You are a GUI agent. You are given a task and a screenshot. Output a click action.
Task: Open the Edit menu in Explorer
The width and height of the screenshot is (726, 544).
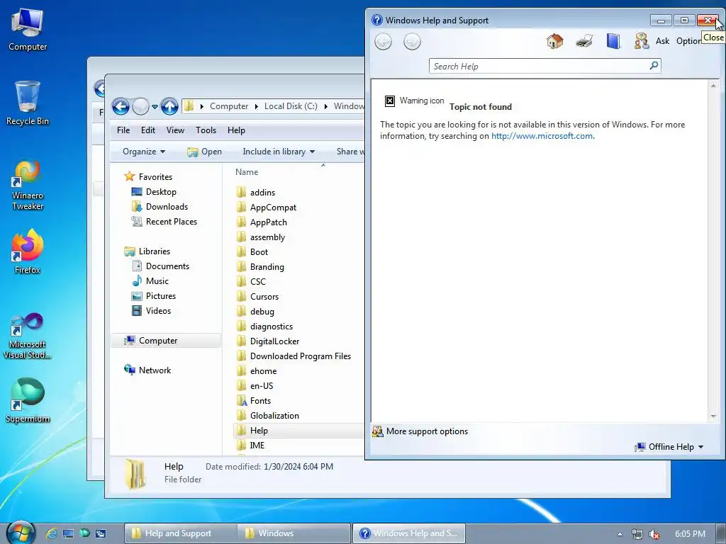coord(148,130)
